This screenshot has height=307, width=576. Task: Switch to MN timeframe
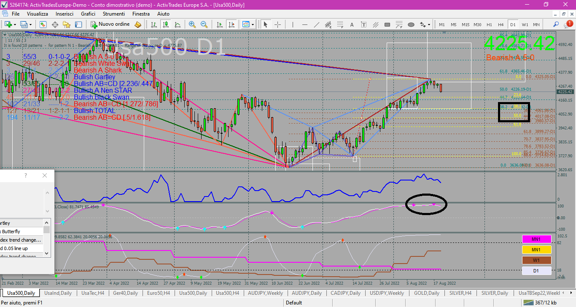pyautogui.click(x=536, y=24)
